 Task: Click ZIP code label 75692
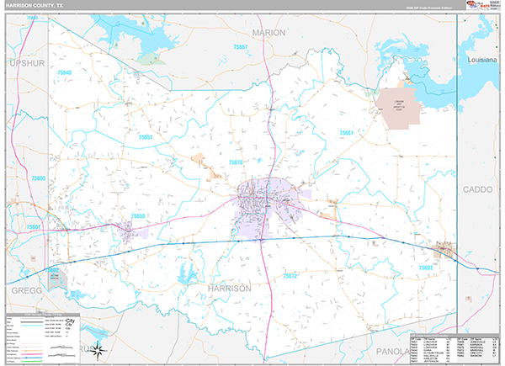tap(425, 268)
